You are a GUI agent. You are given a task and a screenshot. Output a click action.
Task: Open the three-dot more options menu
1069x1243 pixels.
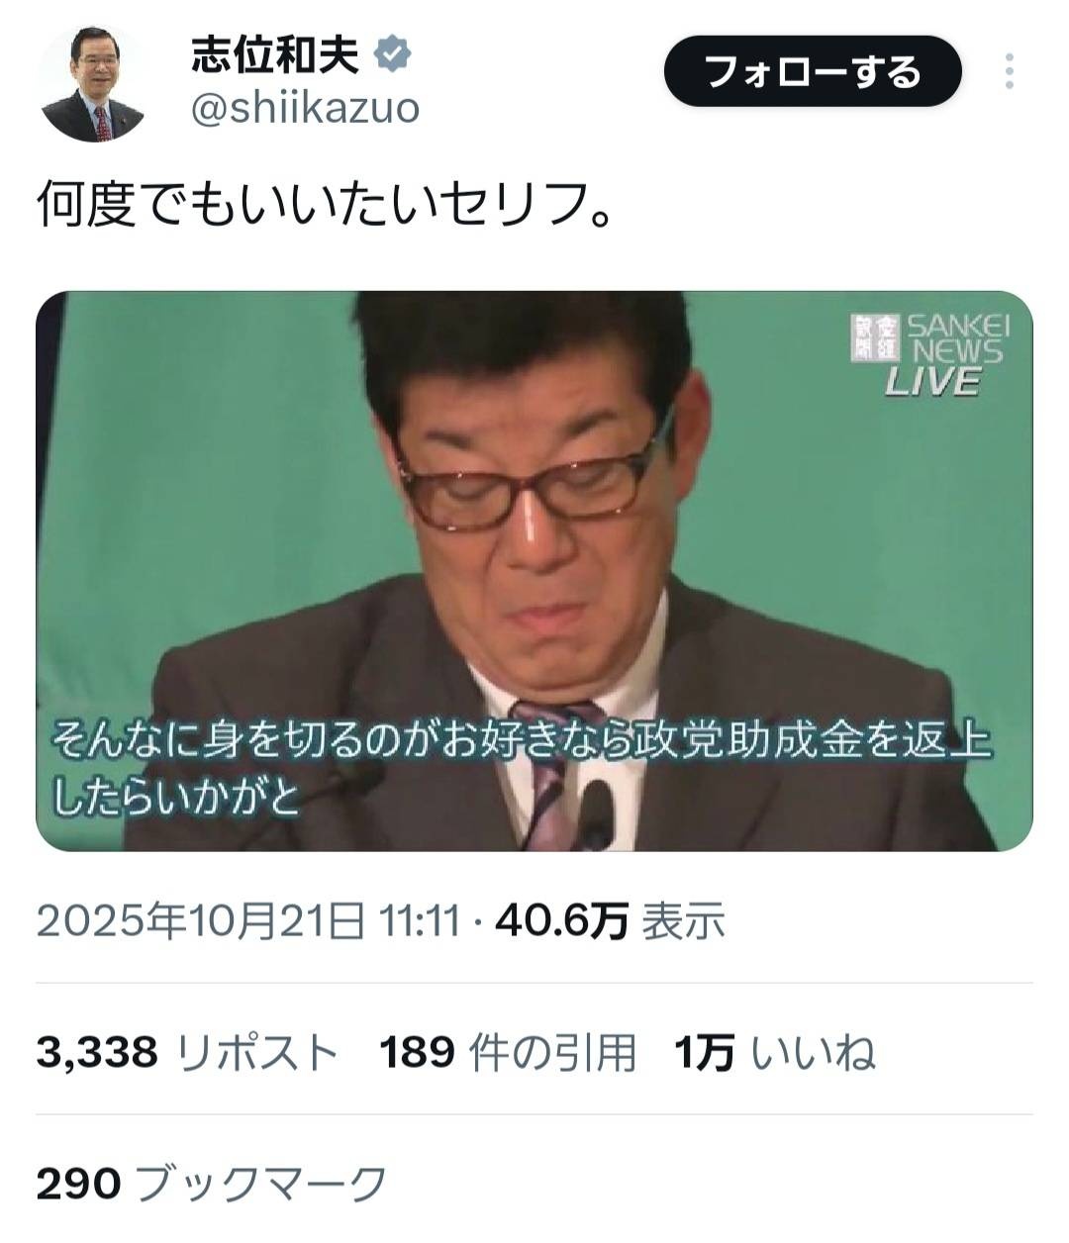coord(1010,71)
